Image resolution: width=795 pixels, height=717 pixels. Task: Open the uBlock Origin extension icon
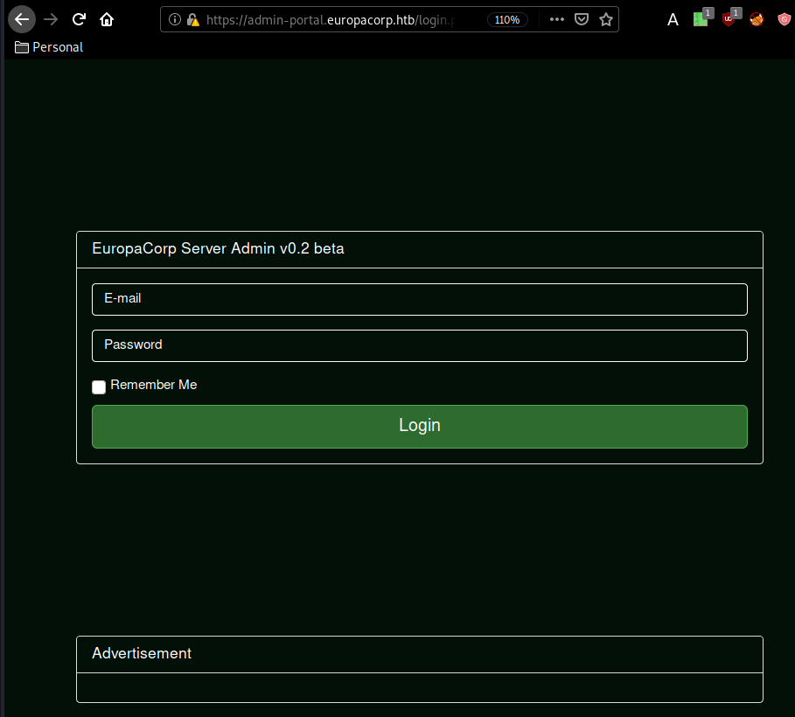pos(729,19)
